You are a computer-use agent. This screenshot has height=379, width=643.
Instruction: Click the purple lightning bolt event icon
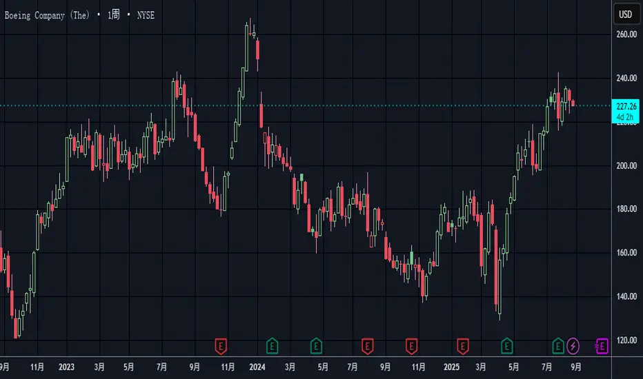(x=575, y=344)
